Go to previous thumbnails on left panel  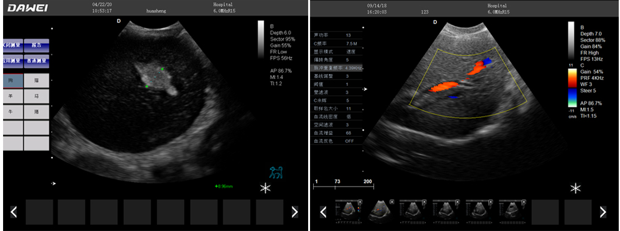tap(13, 212)
